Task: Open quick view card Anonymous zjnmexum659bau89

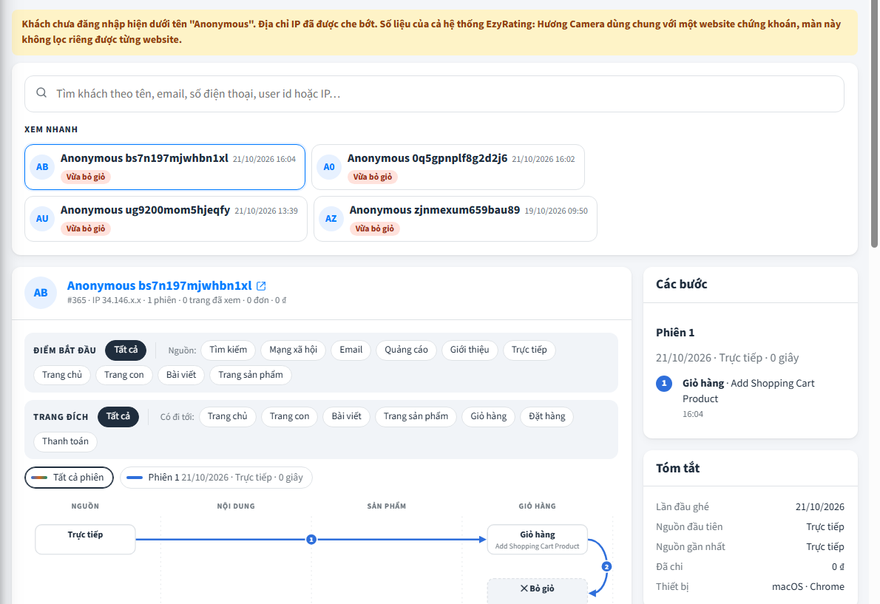Action: click(x=455, y=219)
